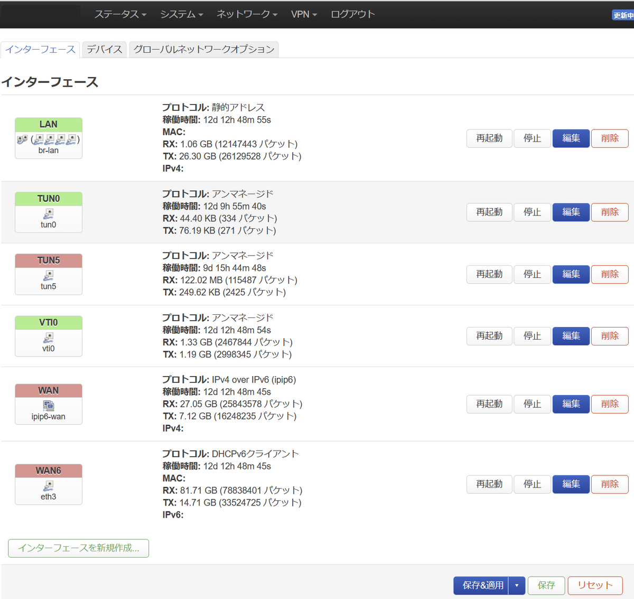The image size is (634, 599).
Task: Click the br-lan bridge icon in LAN box
Action: coord(22,139)
